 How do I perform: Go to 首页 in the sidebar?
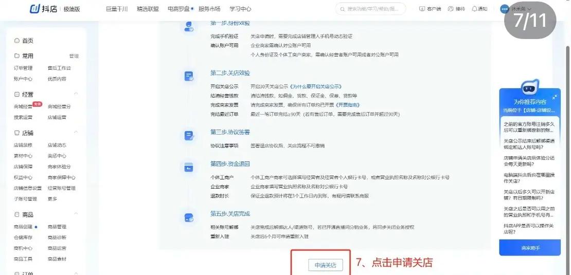click(x=28, y=41)
